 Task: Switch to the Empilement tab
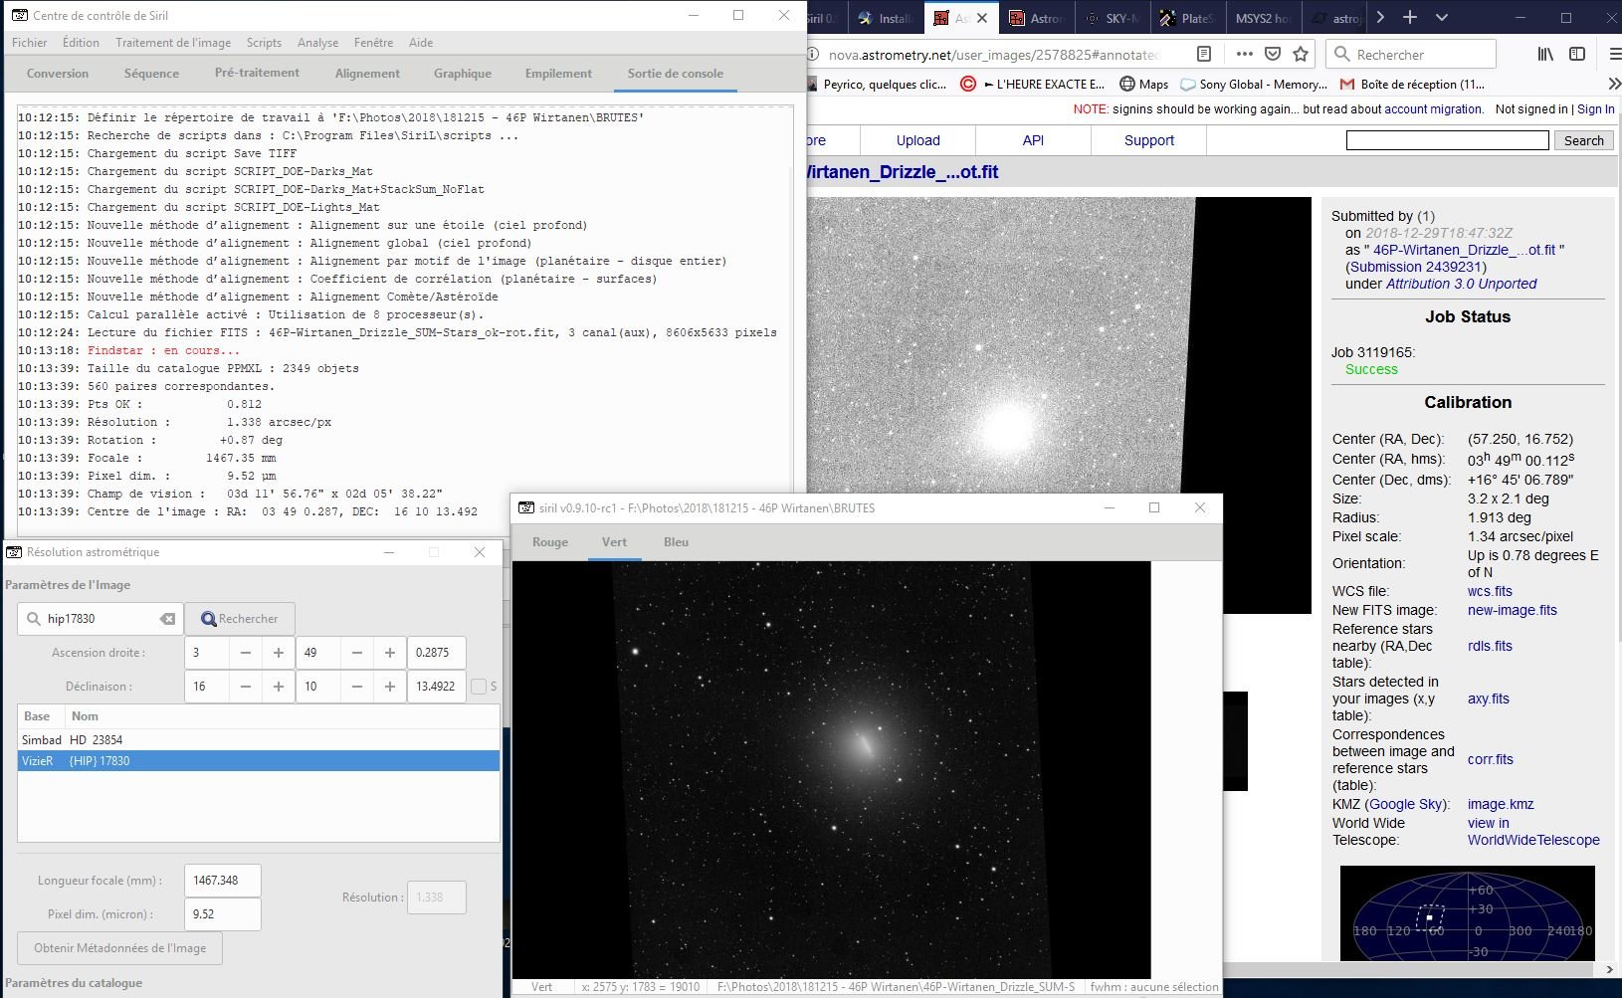click(x=558, y=74)
